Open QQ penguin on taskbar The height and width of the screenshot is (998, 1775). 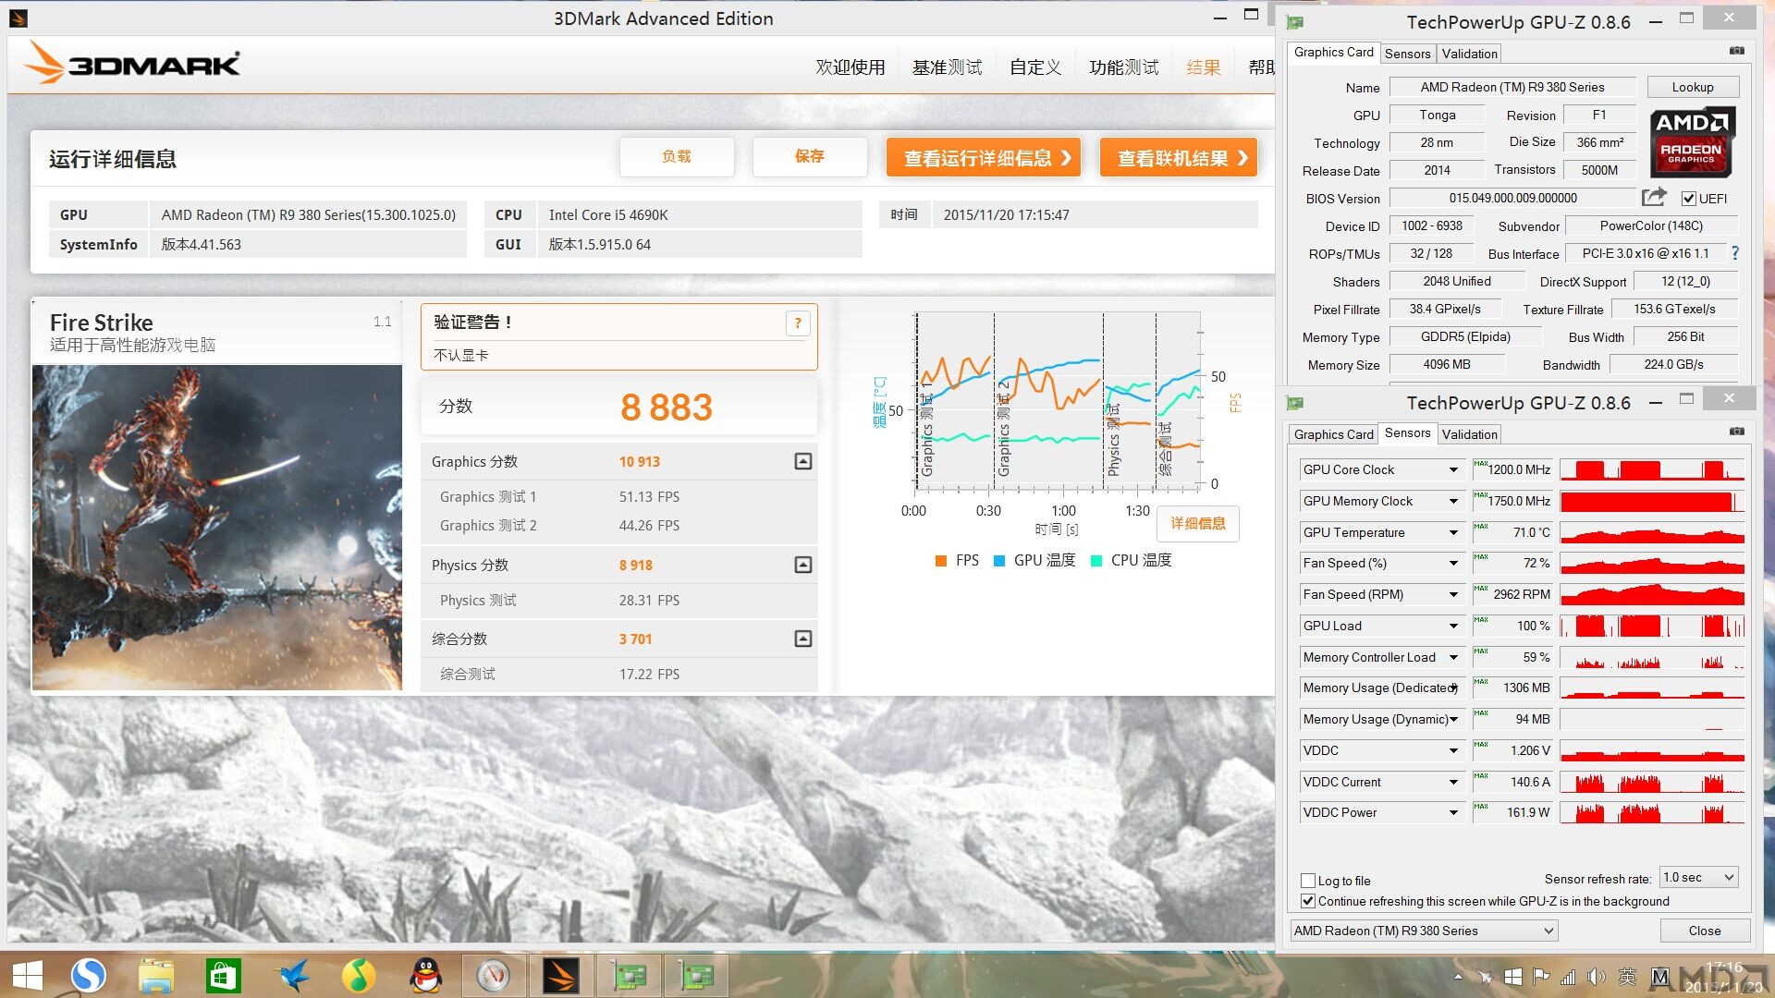pos(425,976)
